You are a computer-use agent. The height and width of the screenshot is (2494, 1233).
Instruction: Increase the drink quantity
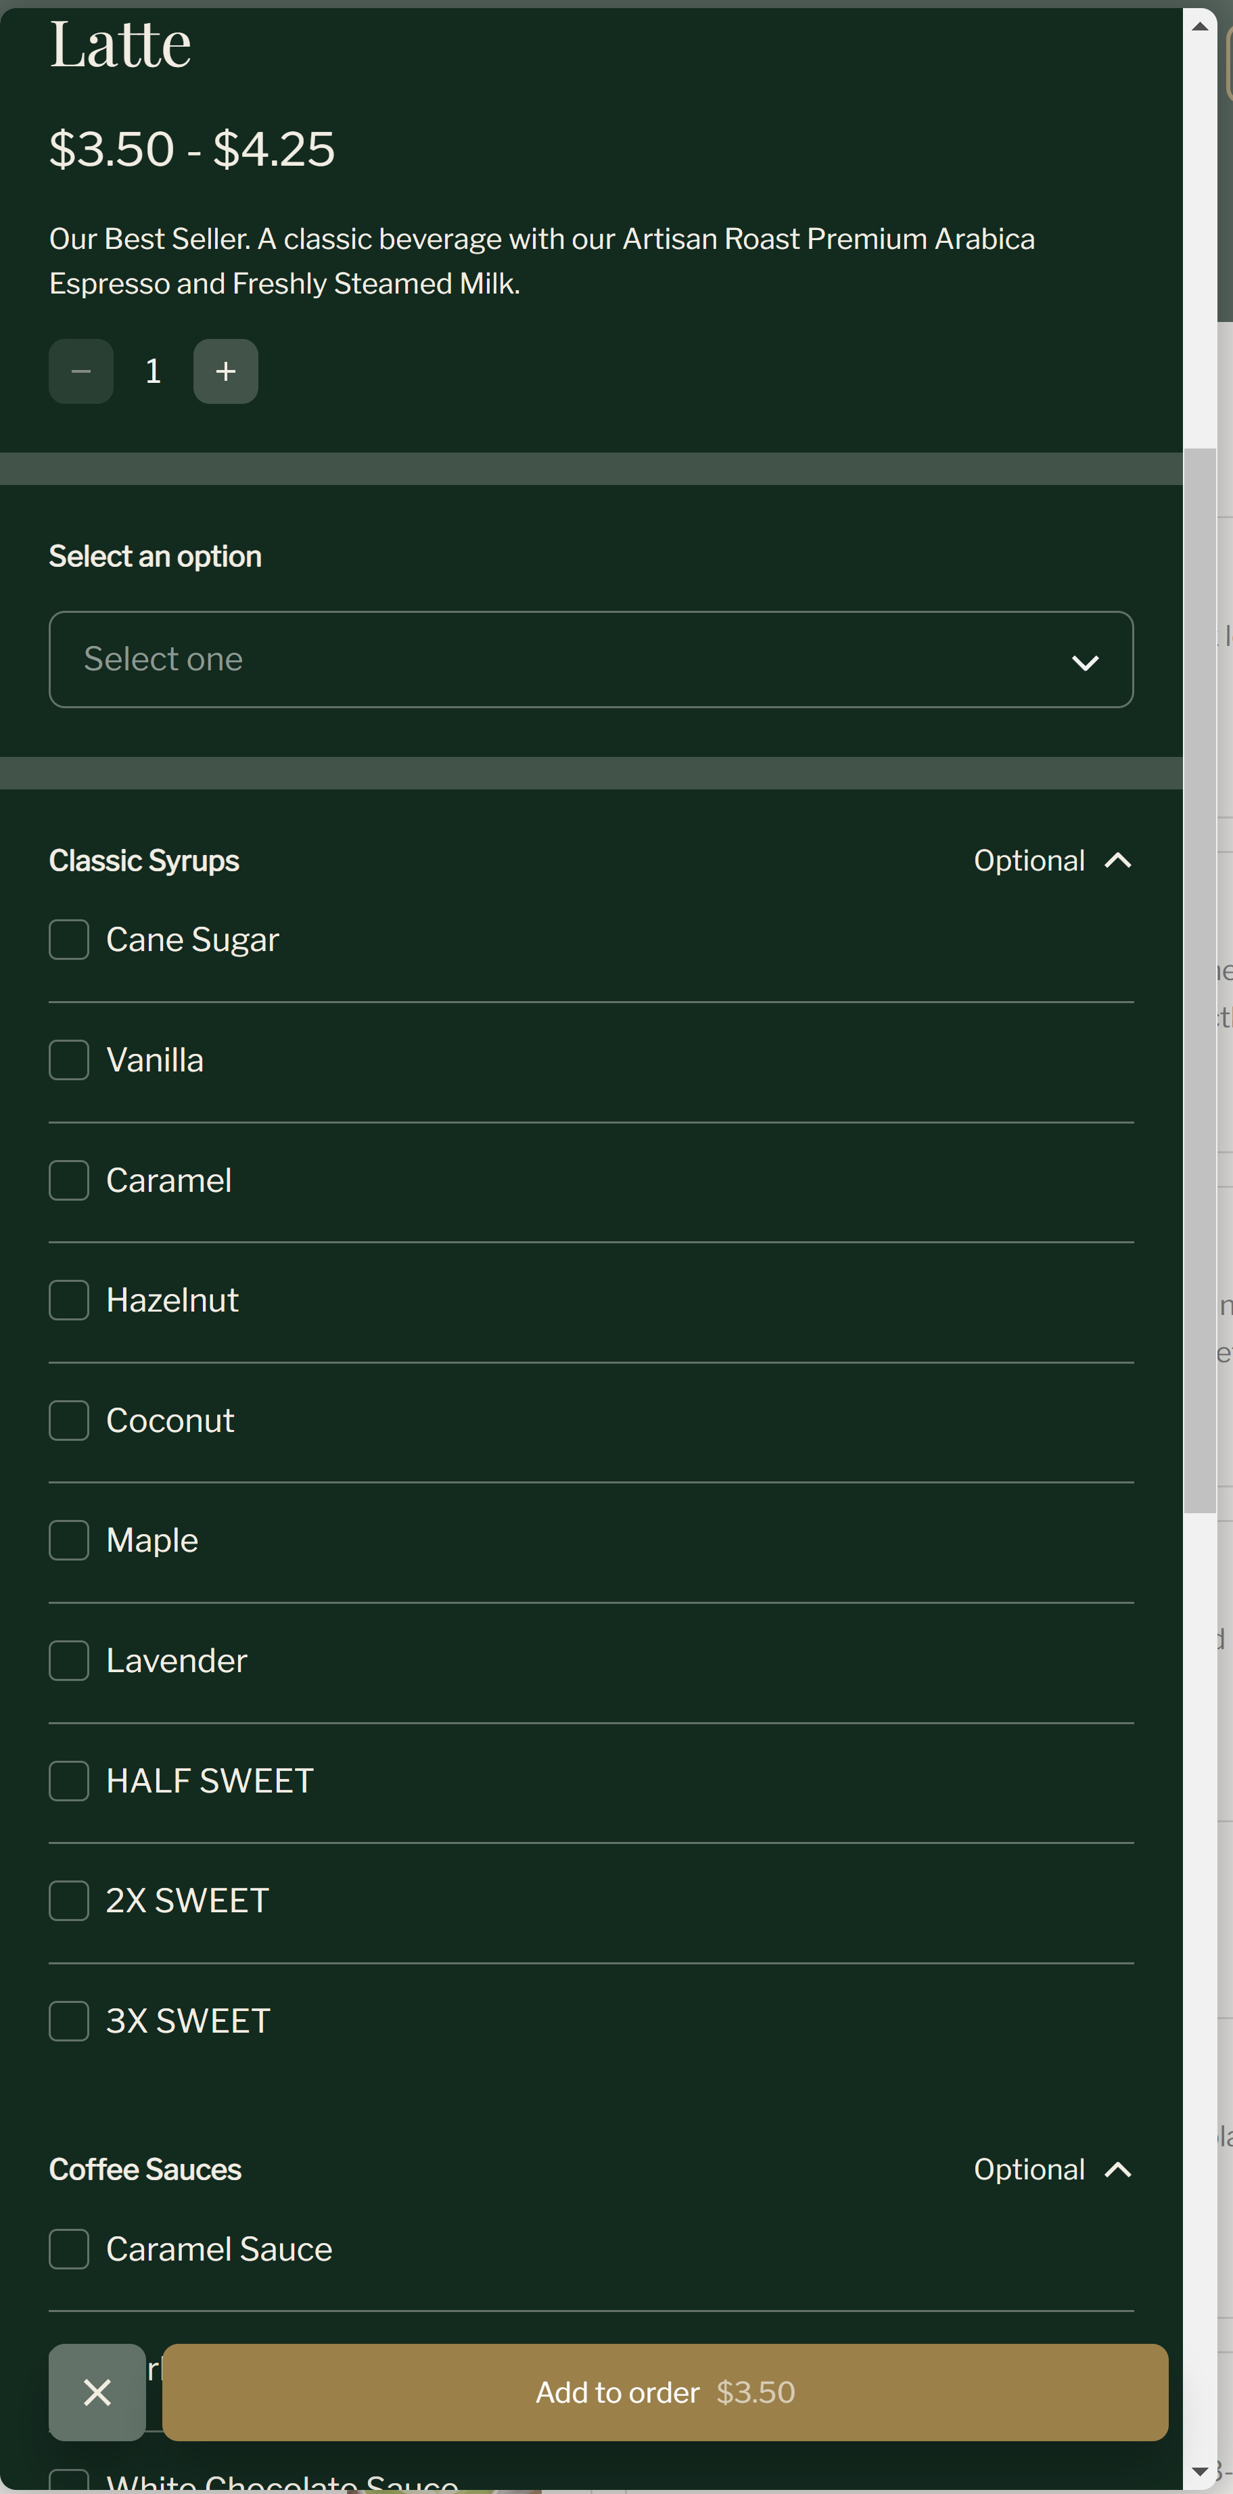point(225,371)
